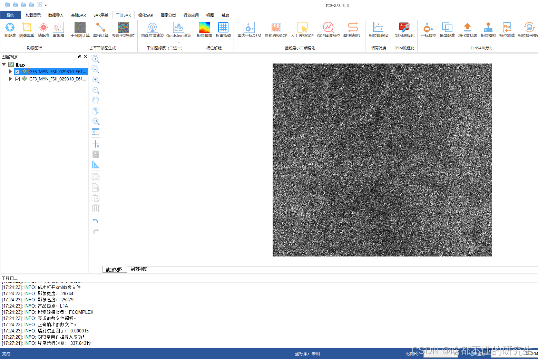The image size is (538, 359).
Task: Click the rectangle zoom-in icon atop the toolbar
Action: pos(96,59)
